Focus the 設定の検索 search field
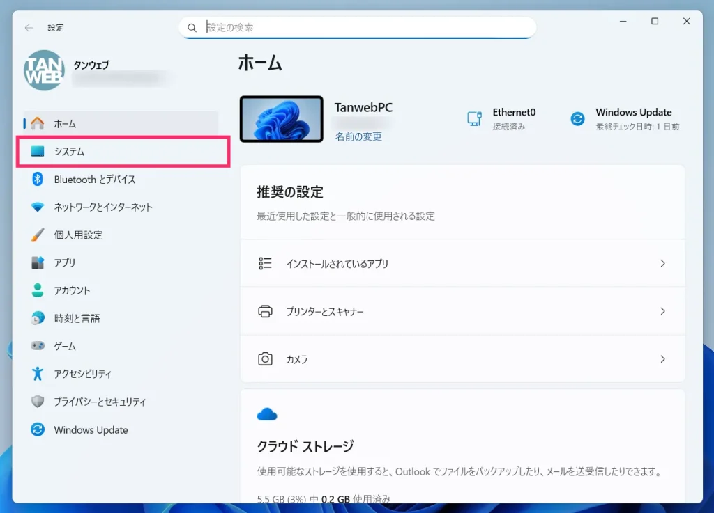 (358, 28)
